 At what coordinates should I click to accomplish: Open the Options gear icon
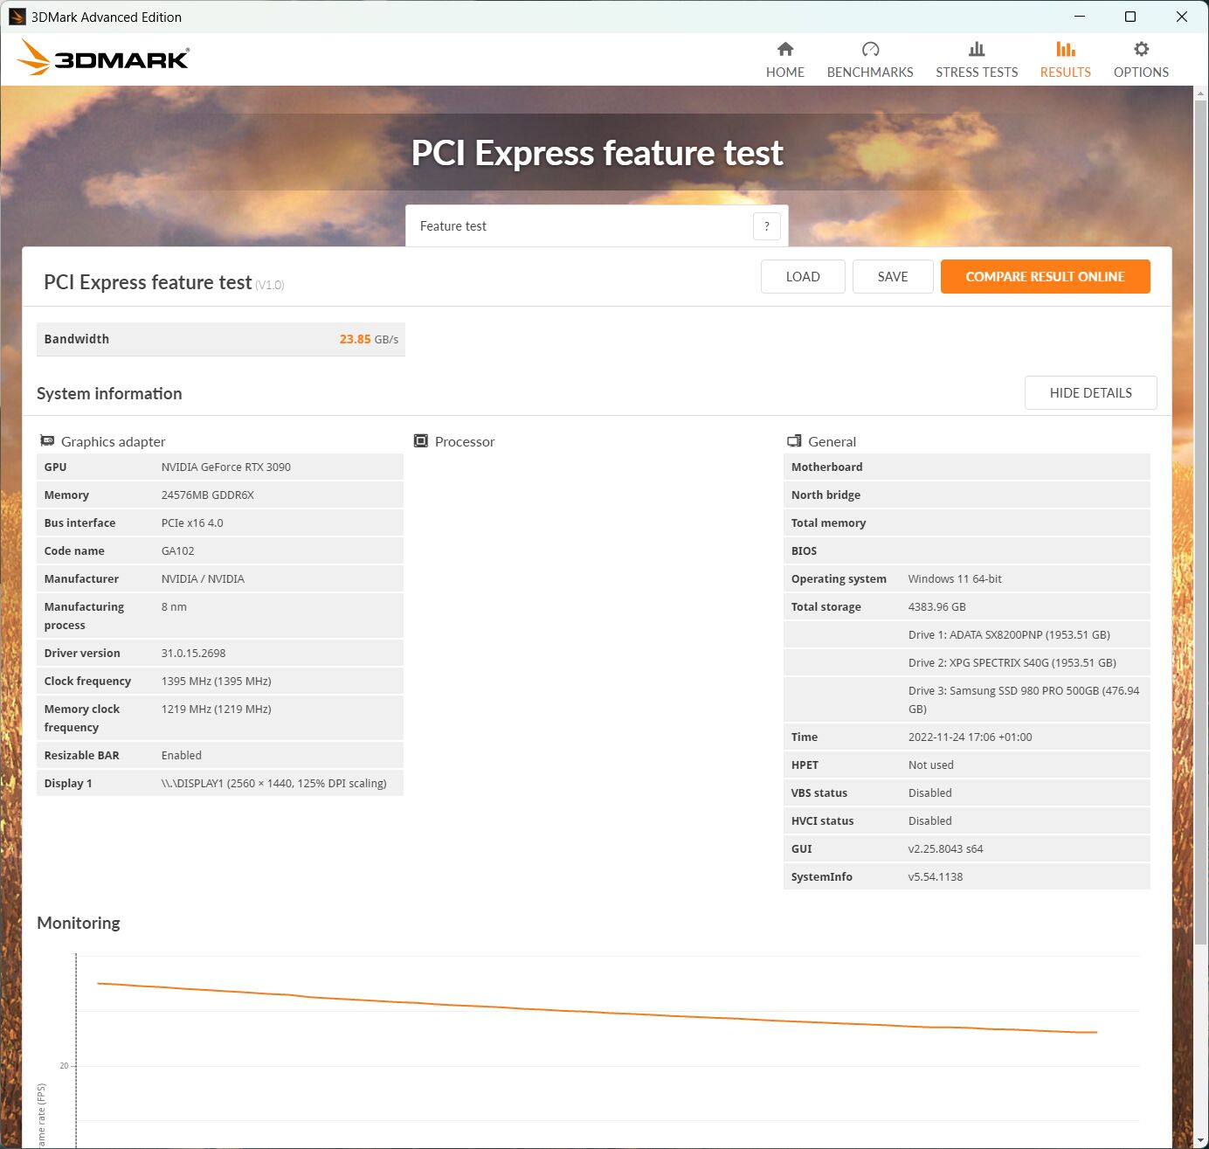[x=1141, y=49]
